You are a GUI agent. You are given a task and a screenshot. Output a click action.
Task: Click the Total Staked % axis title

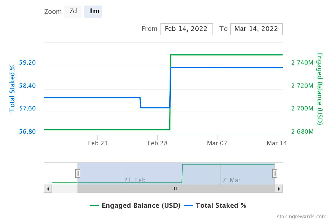point(12,88)
